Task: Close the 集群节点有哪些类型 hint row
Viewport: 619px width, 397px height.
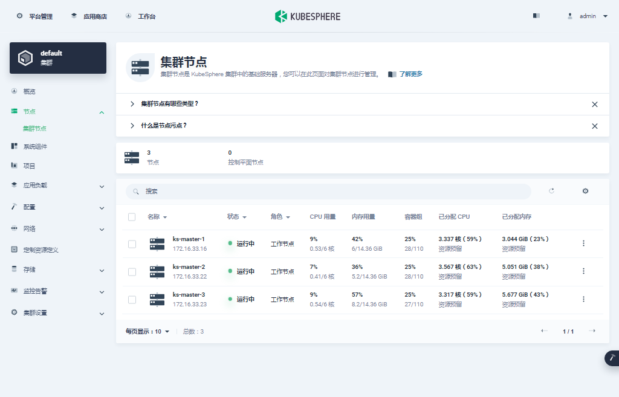Action: [x=595, y=105]
